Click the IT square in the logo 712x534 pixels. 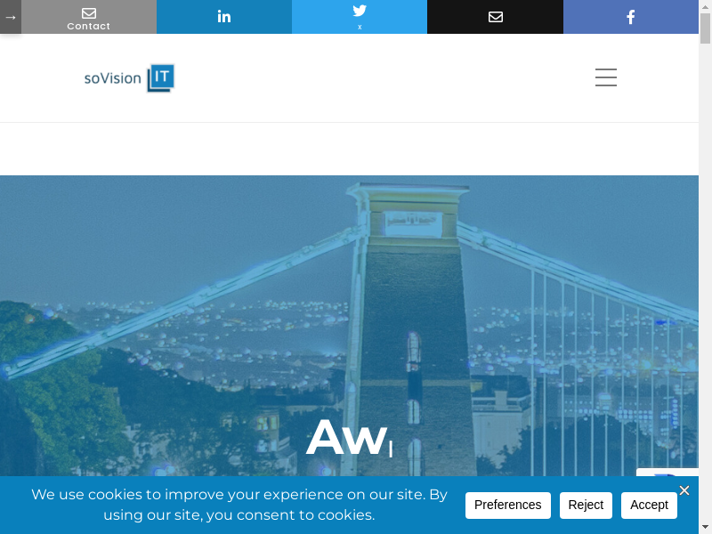point(161,77)
